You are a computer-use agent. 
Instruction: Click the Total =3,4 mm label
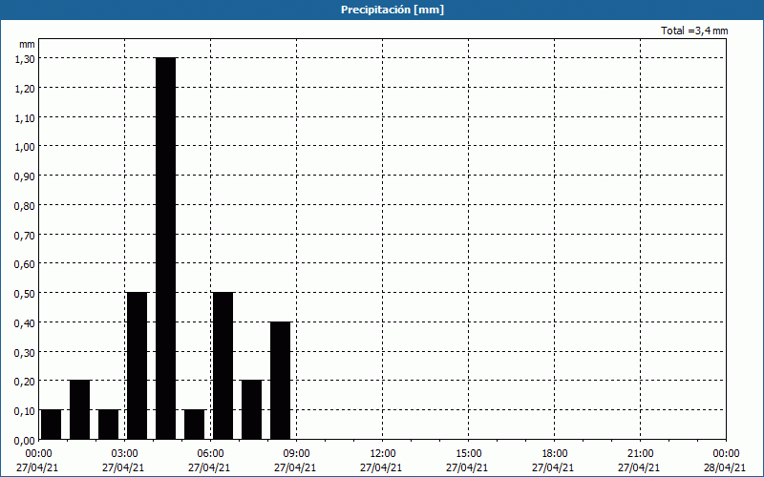point(694,31)
